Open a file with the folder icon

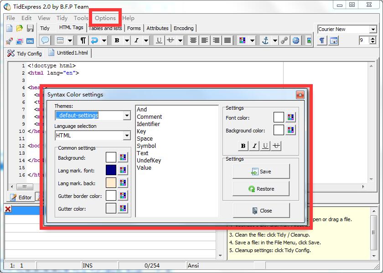pyautogui.click(x=20, y=28)
